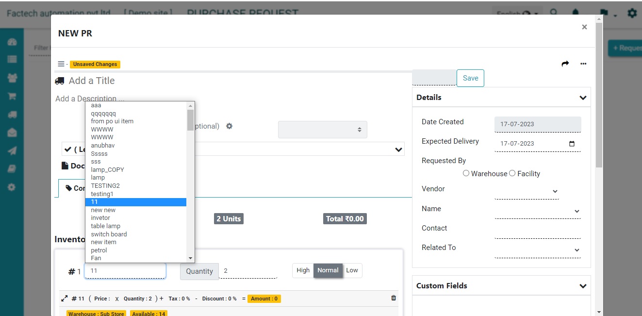This screenshot has width=642, height=316.
Task: Set priority to Low
Action: (352, 270)
